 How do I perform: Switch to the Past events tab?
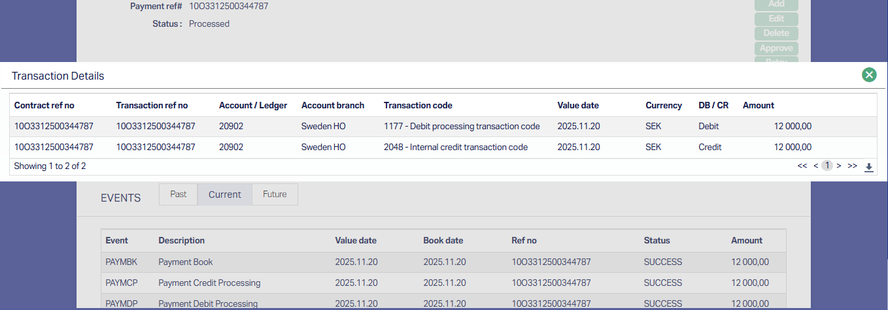179,194
